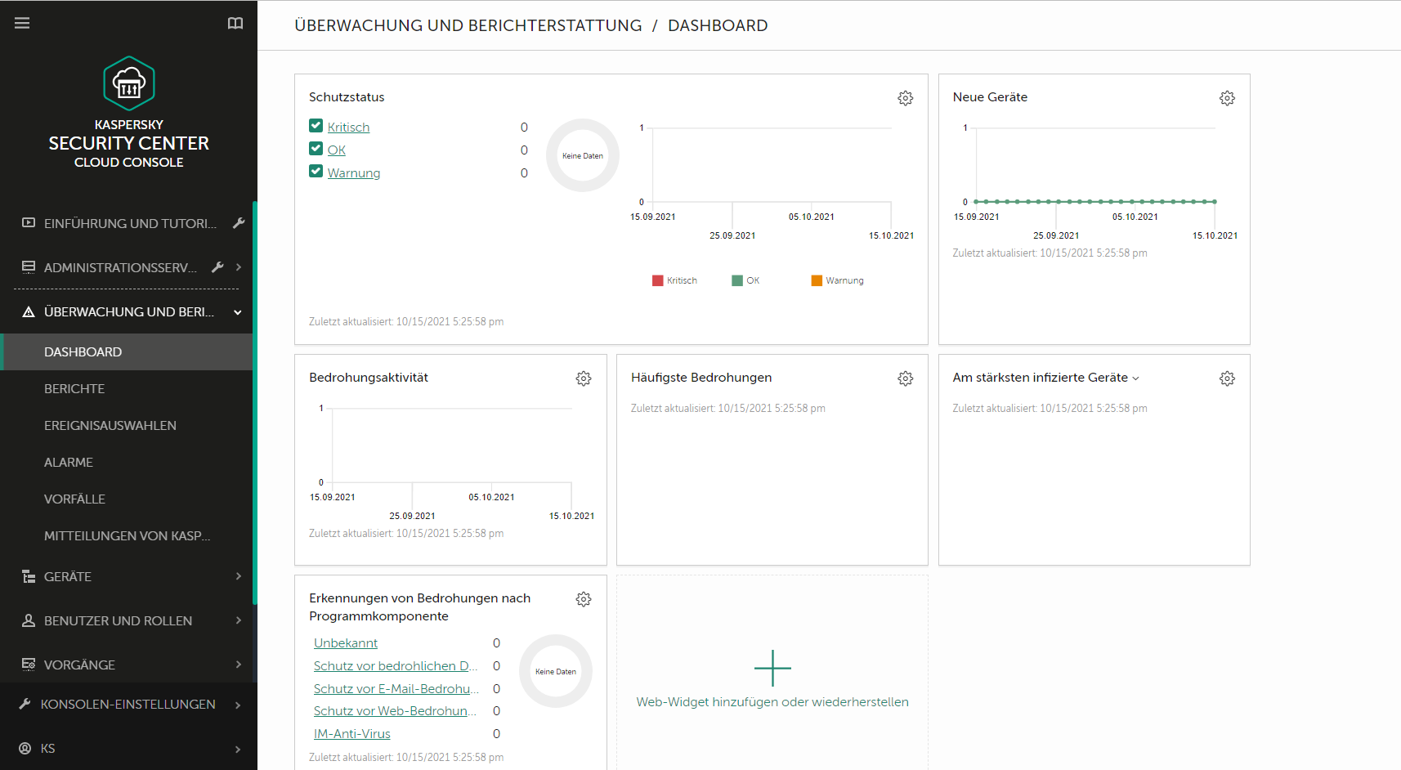Screen dimensions: 1401x770
Task: Open the Schutzstatus widget settings gear
Action: coord(905,97)
